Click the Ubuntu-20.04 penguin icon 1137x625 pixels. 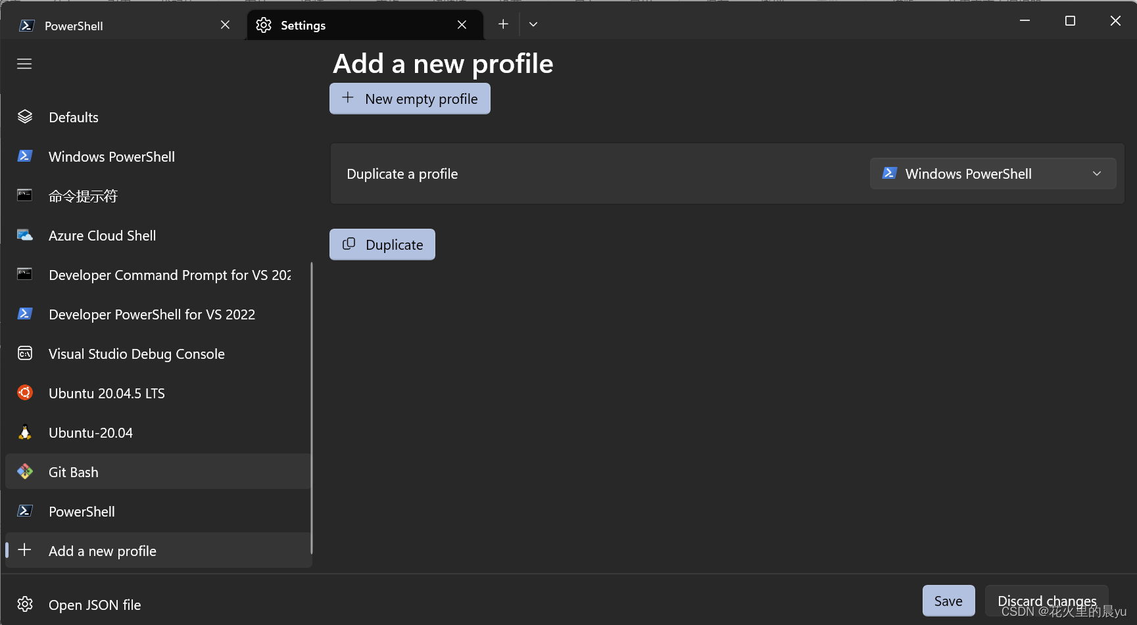coord(25,432)
